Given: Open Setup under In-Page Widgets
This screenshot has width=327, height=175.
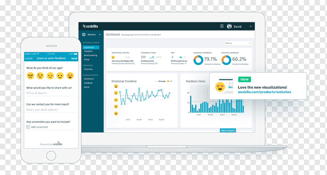Looking at the screenshot, I should pyautogui.click(x=86, y=87).
